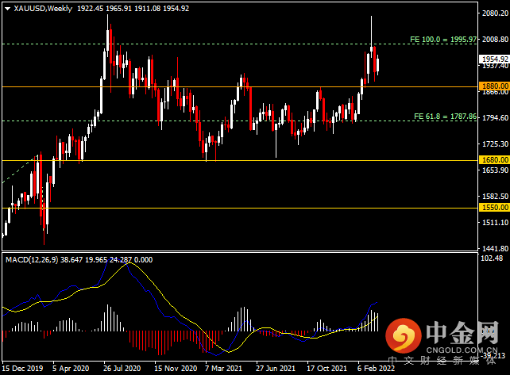The width and height of the screenshot is (510, 375).
Task: Click the 1725.30 price scale value
Action: pyautogui.click(x=495, y=143)
